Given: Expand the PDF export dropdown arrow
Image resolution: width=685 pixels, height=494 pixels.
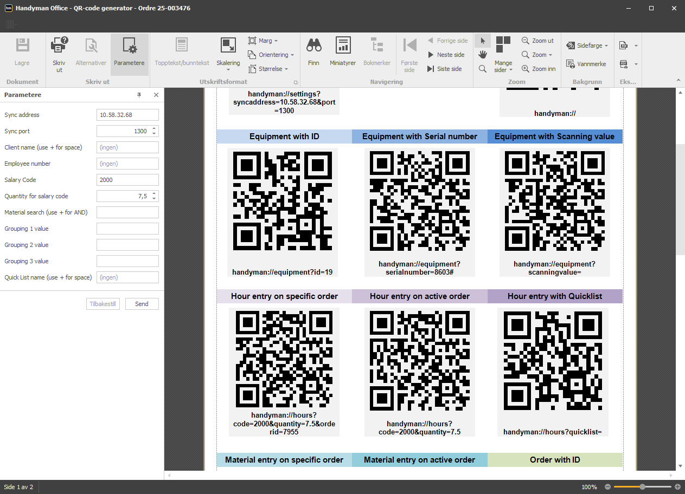Looking at the screenshot, I should [x=636, y=45].
